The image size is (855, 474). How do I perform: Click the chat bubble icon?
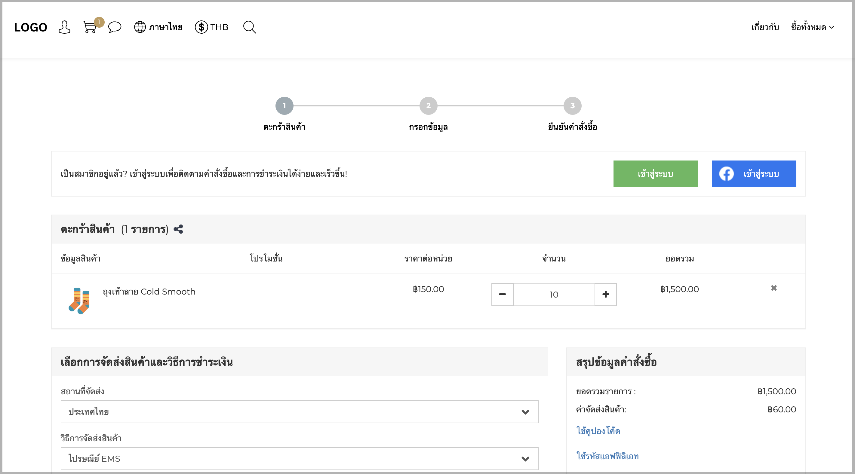[115, 27]
